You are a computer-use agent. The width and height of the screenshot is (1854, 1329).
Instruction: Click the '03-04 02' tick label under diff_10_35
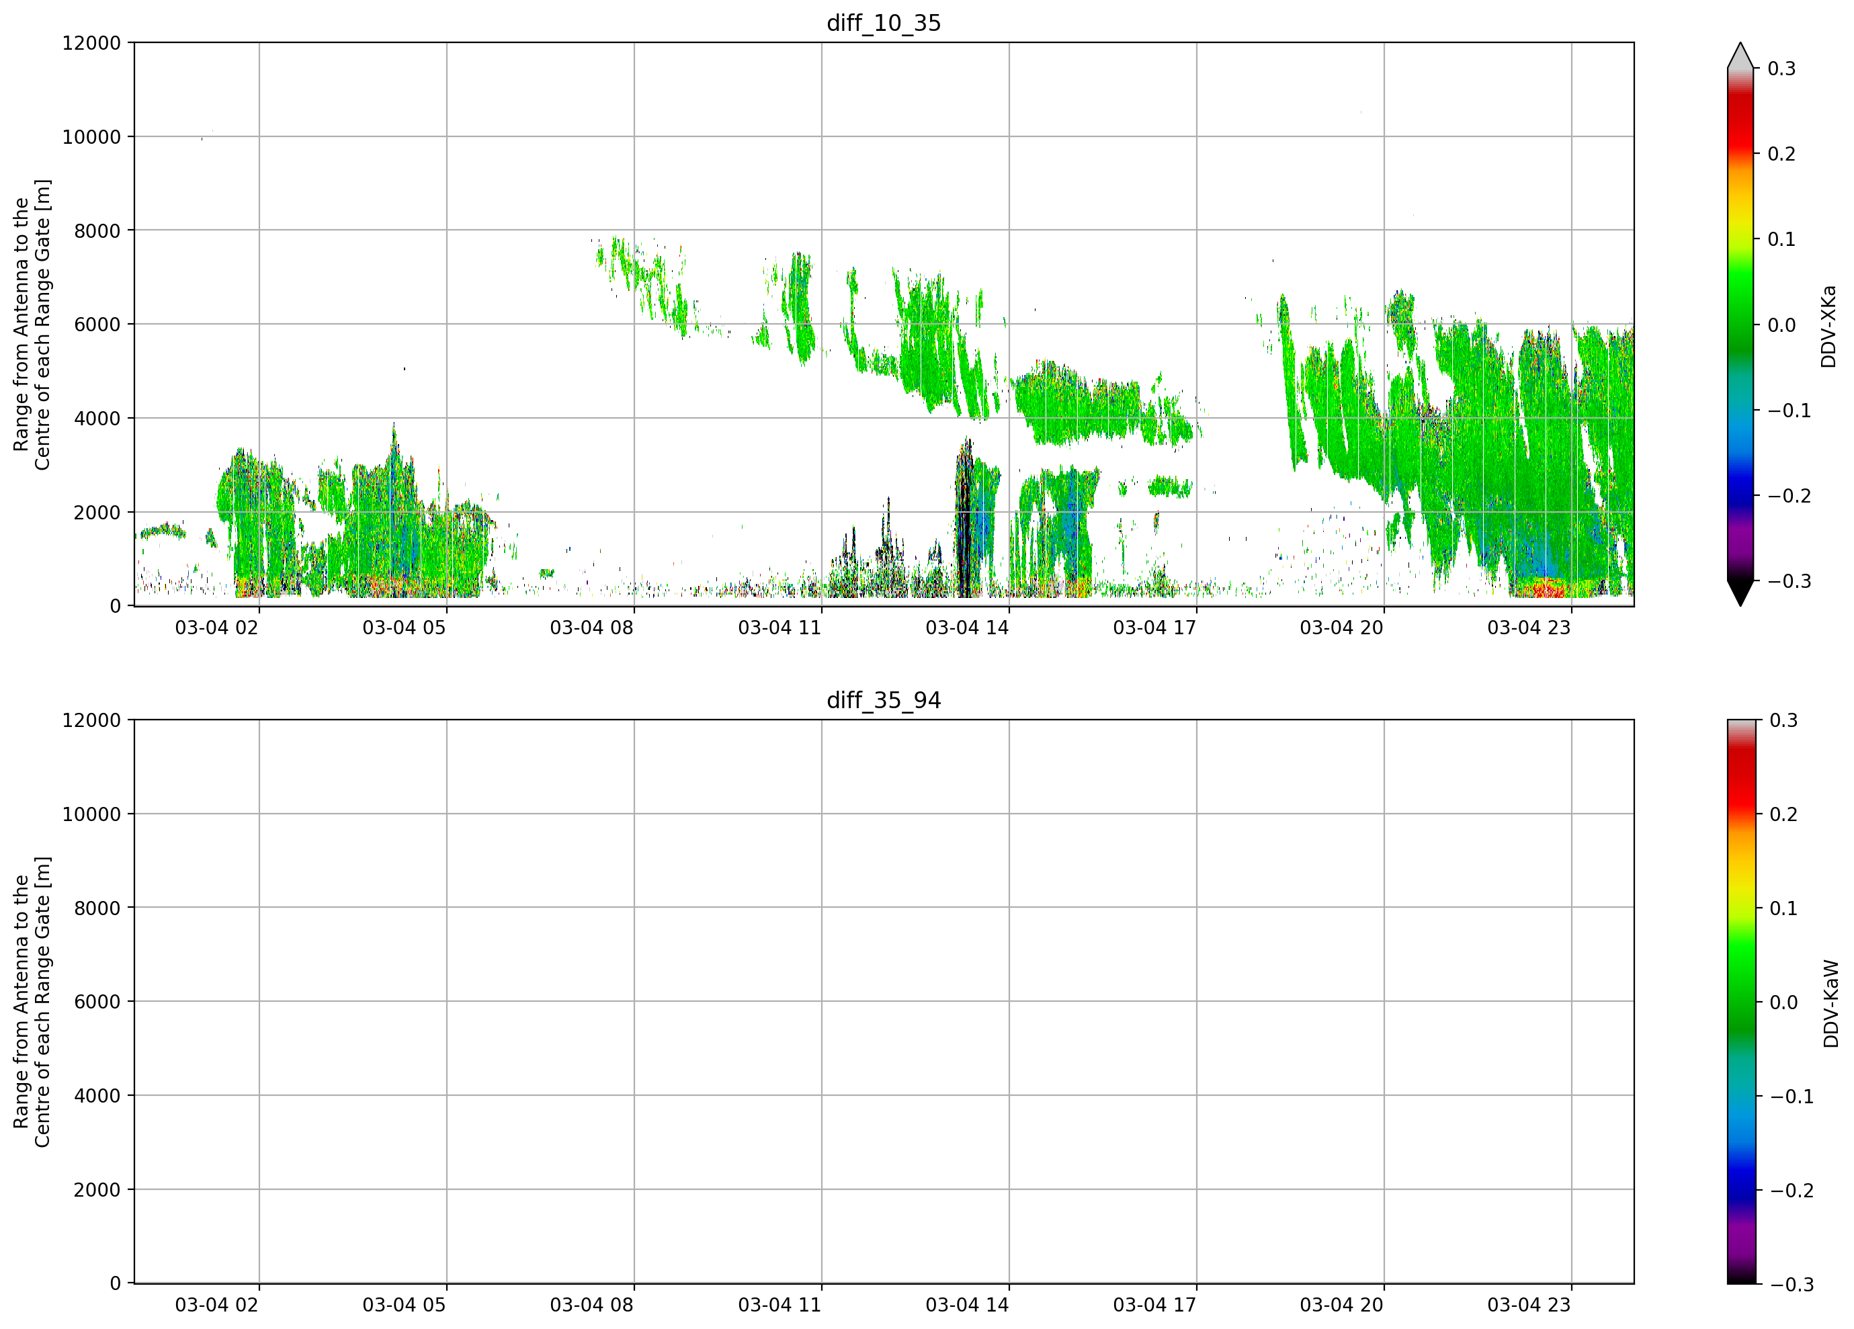(216, 628)
